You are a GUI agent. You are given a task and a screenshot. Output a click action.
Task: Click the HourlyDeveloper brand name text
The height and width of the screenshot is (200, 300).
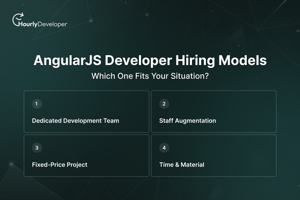click(x=43, y=24)
